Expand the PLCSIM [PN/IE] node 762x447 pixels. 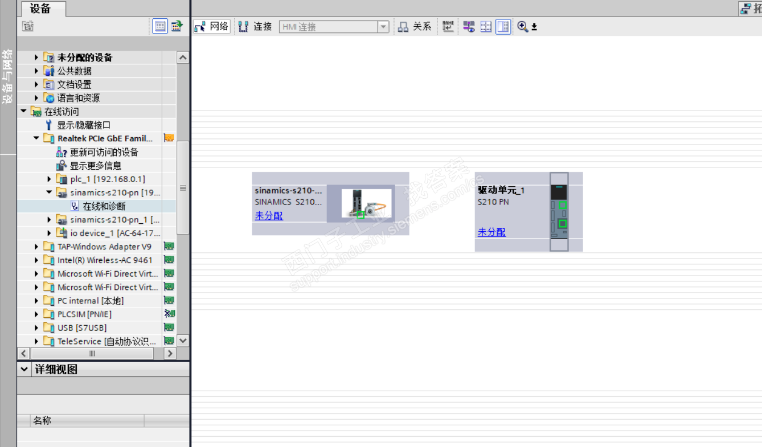pos(36,314)
